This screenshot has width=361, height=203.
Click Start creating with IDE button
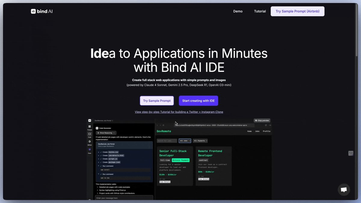coord(198,101)
